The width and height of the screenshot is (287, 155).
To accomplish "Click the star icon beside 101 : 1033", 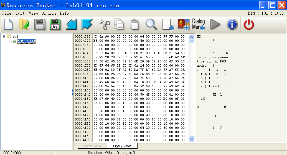I will 14,41.
